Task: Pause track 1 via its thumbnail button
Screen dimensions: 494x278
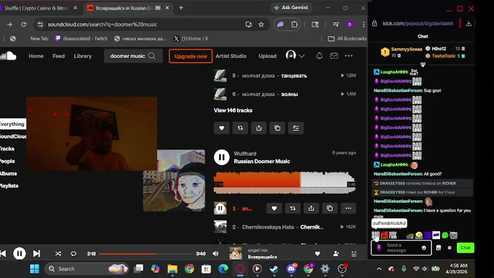Action: (x=220, y=208)
